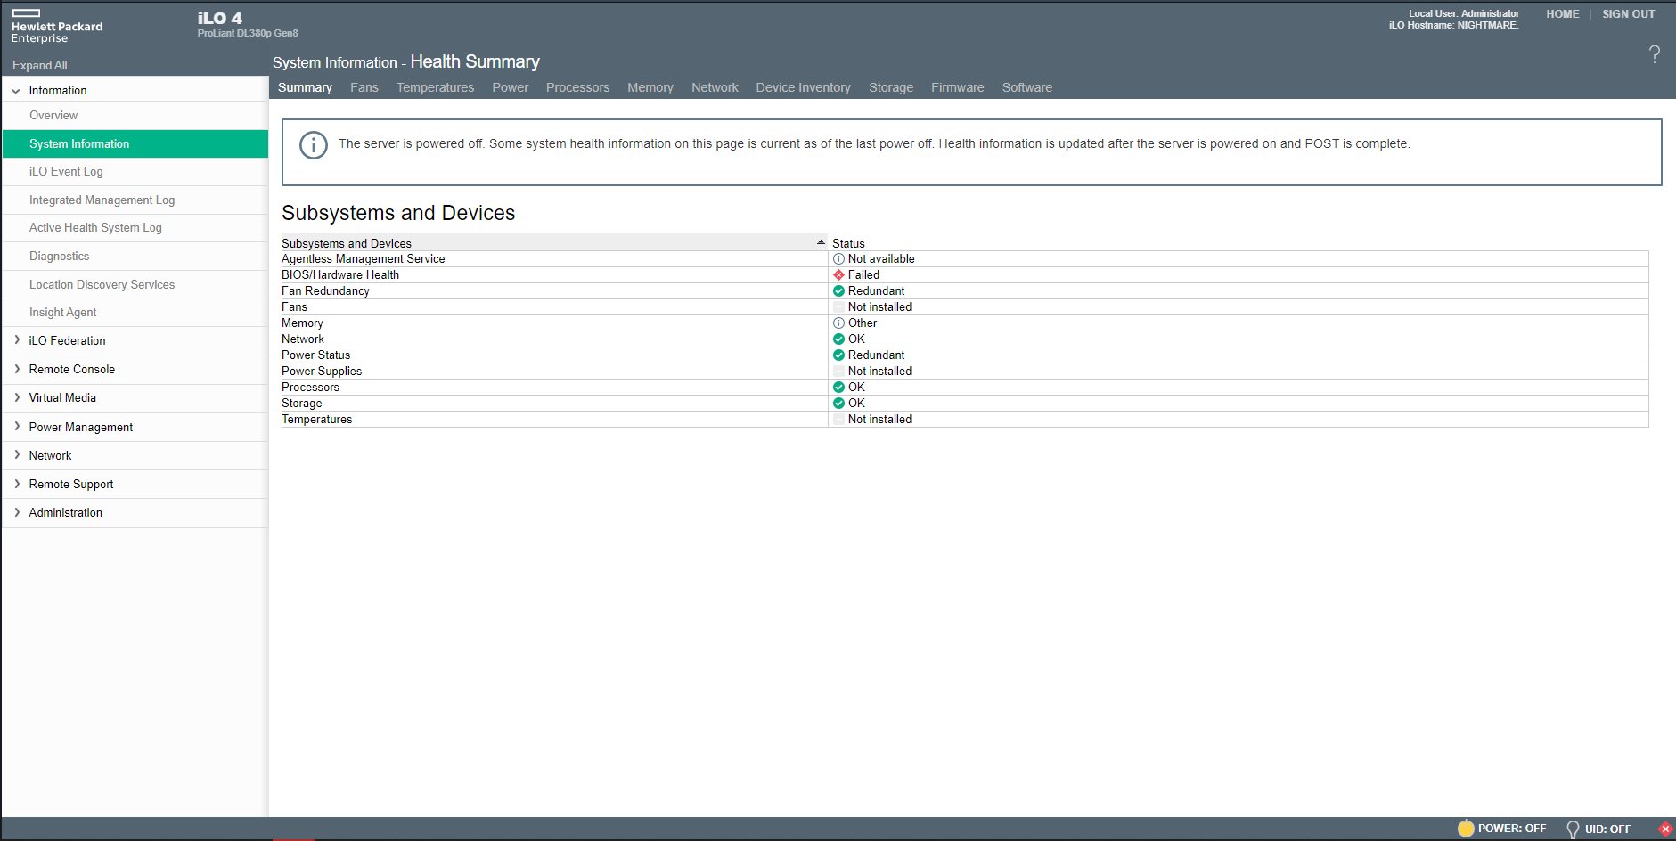
Task: Click the UID: OFF status text
Action: tap(1608, 829)
